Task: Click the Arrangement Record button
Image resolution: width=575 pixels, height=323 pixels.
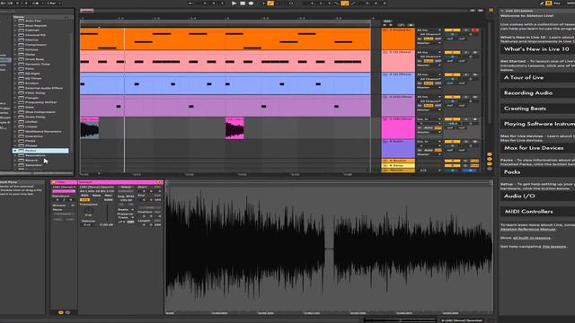Action: click(251, 4)
